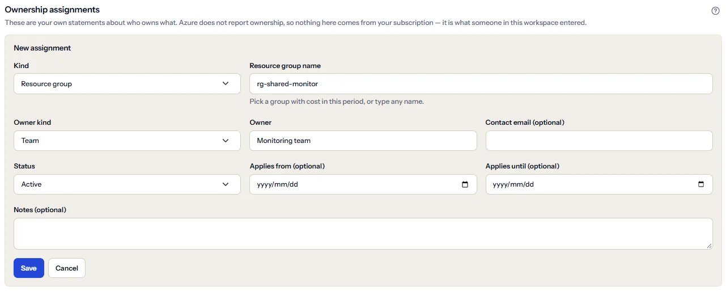
Task: Select the Applies from (optional) label
Action: pyautogui.click(x=287, y=166)
